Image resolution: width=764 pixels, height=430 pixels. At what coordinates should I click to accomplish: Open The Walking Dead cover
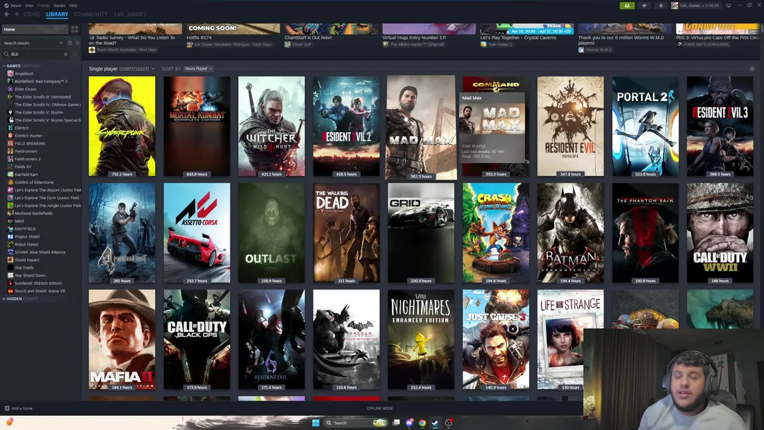pyautogui.click(x=346, y=233)
